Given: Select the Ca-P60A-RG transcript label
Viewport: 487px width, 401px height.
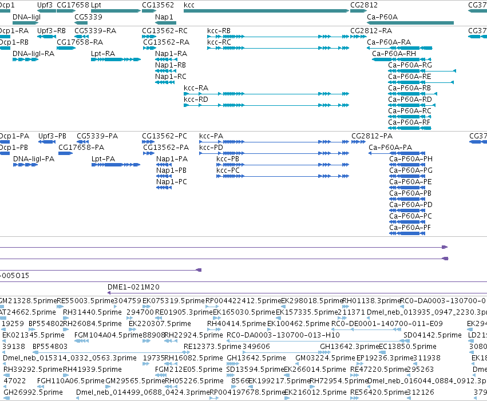Looking at the screenshot, I should (410, 65).
